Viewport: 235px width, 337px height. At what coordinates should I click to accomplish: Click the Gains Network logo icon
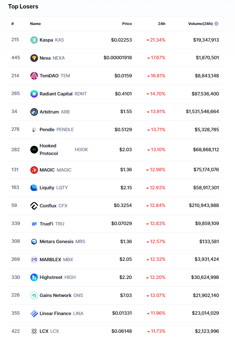[34, 295]
